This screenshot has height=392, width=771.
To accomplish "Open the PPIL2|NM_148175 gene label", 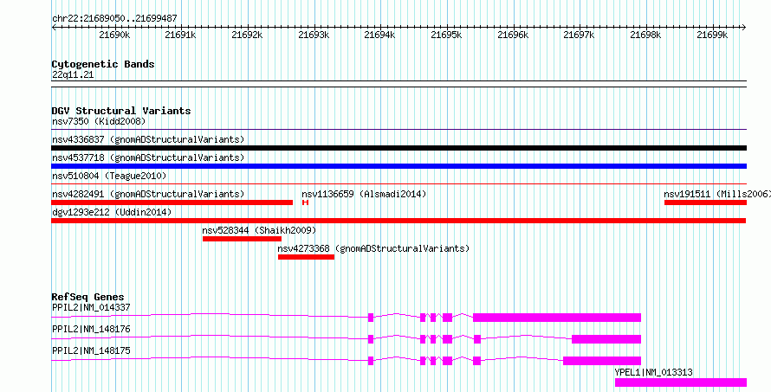I will 91,350.
